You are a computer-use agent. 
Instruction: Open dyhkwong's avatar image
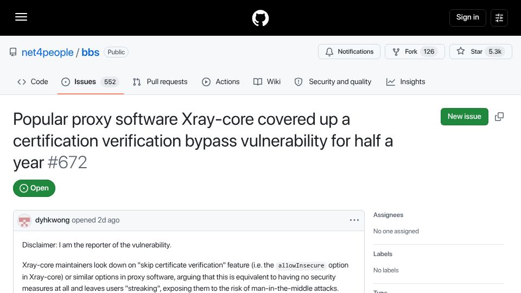pos(24,221)
